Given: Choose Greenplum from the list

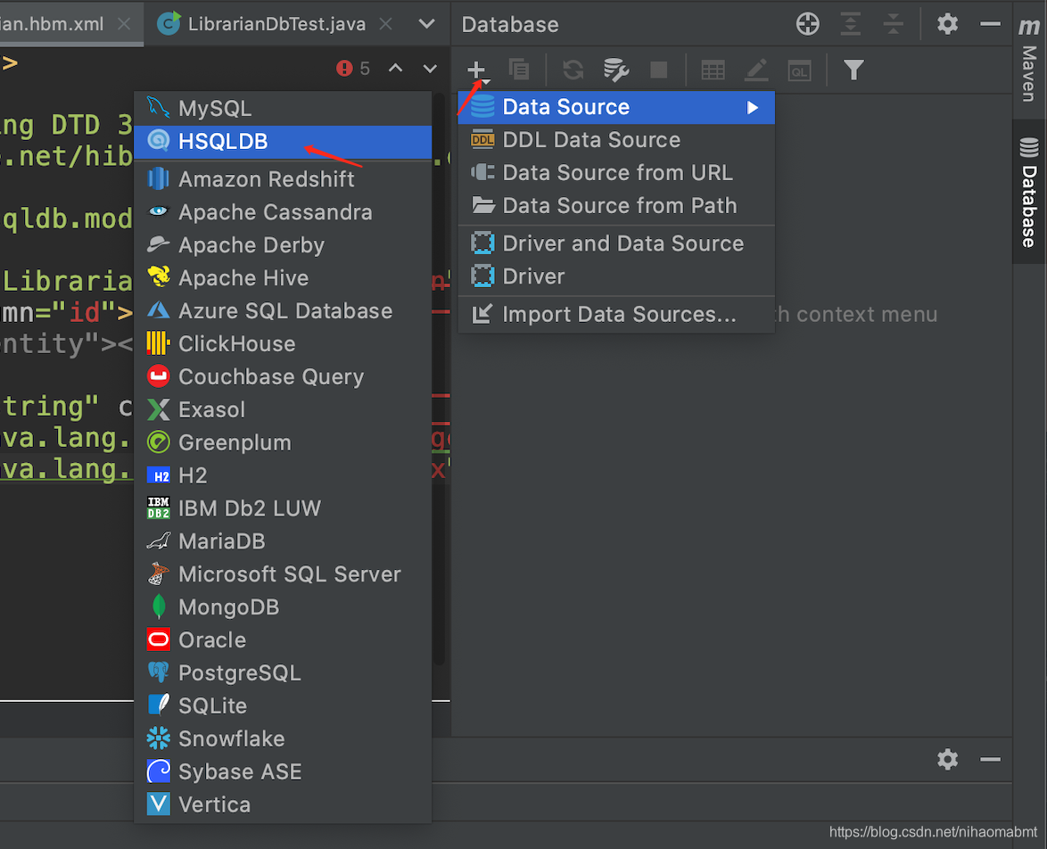Looking at the screenshot, I should (283, 443).
